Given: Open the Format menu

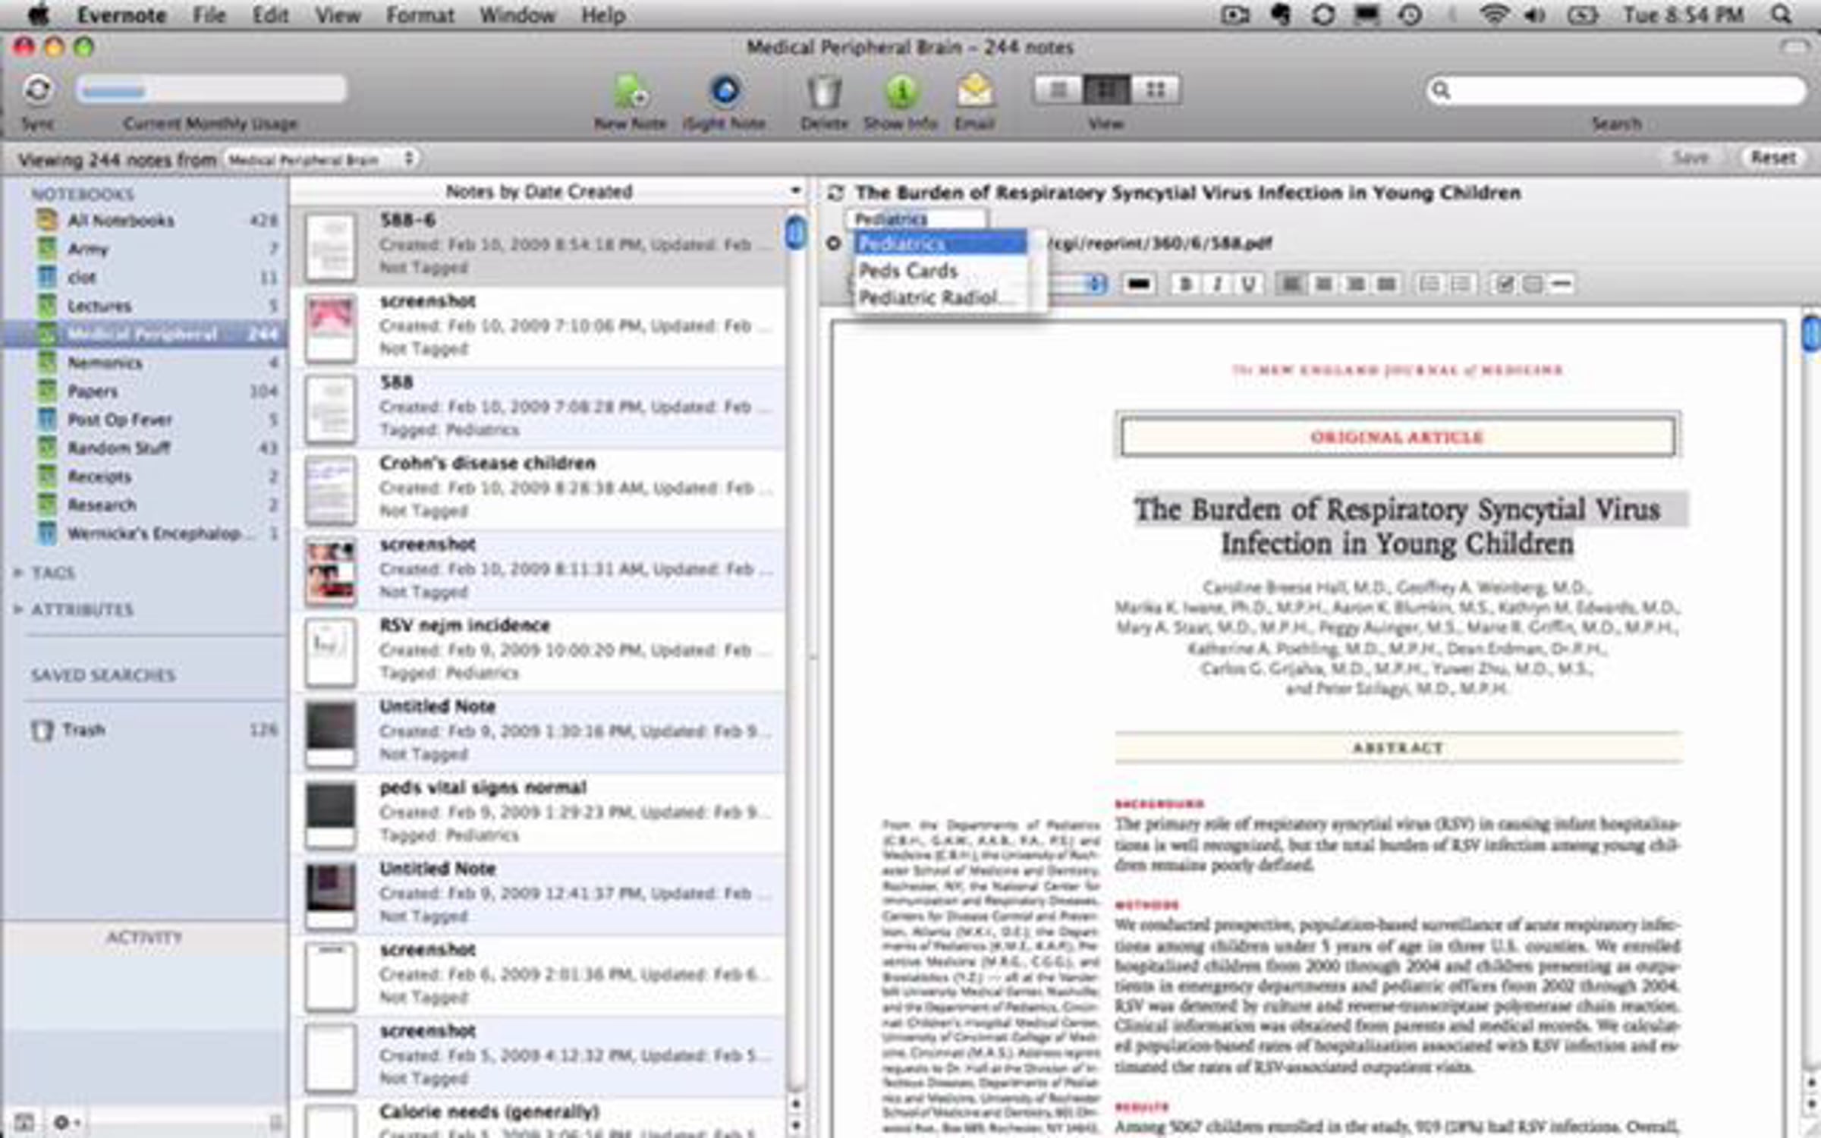Looking at the screenshot, I should coord(420,15).
